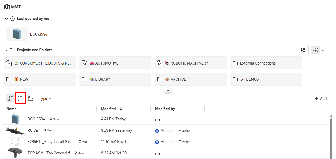The width and height of the screenshot is (336, 159).
Task: Select Michael LaFleche's avatar on RC Car row
Action: click(x=157, y=131)
